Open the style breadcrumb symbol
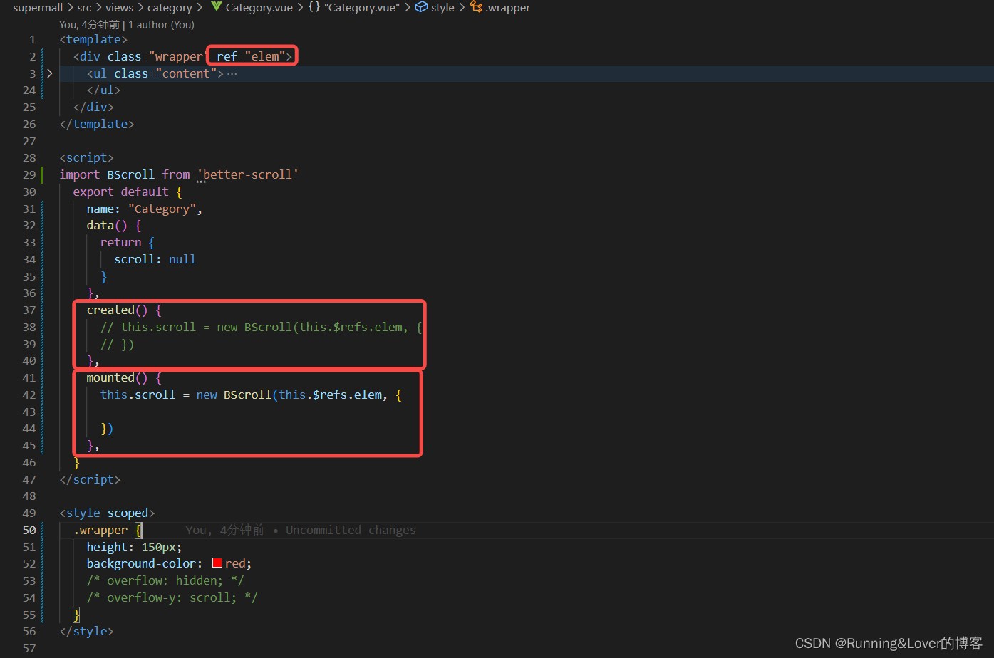The width and height of the screenshot is (994, 658). 442,8
